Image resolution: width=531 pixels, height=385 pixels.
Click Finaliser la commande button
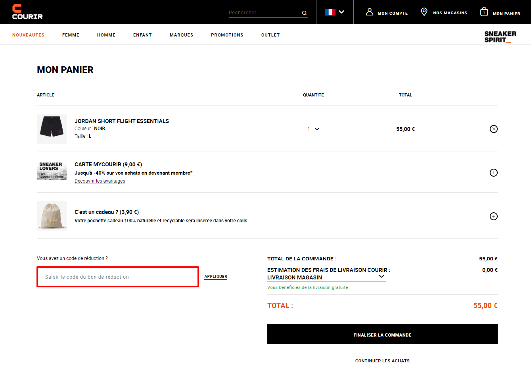tap(382, 334)
